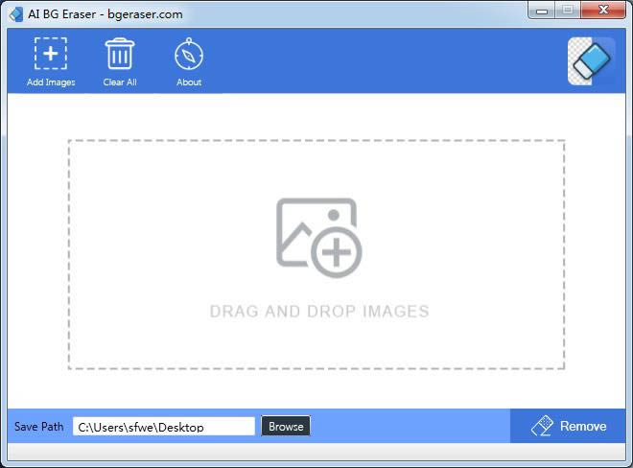Image resolution: width=633 pixels, height=468 pixels.
Task: Open the About compass icon
Action: click(x=189, y=54)
